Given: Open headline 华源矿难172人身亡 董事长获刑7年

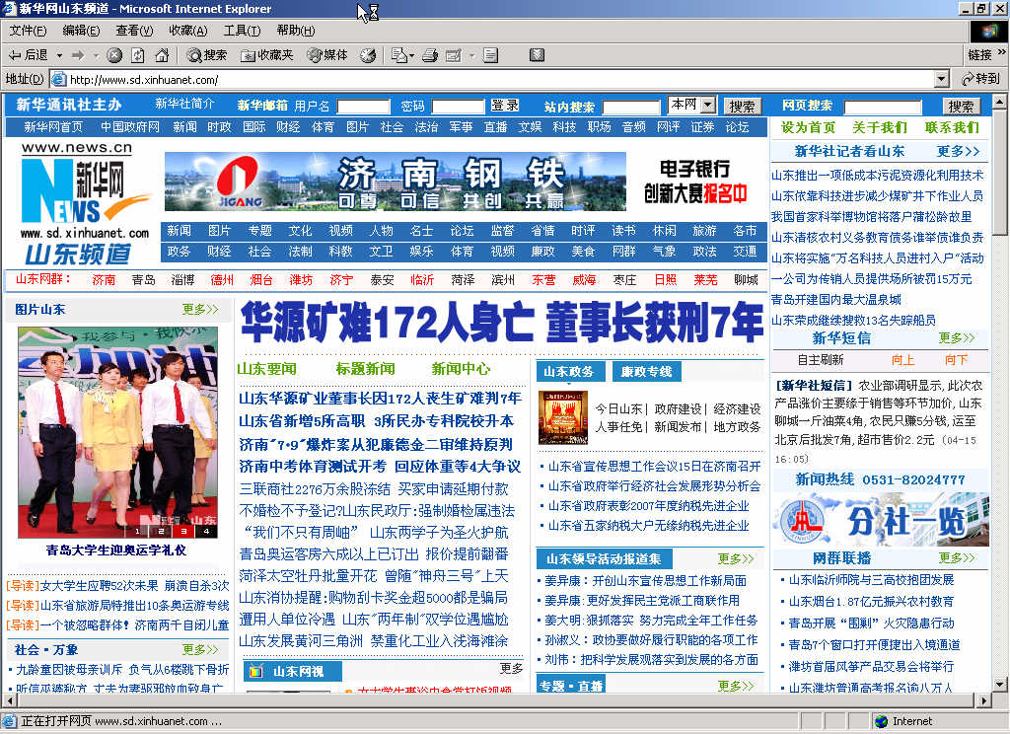Looking at the screenshot, I should point(502,323).
